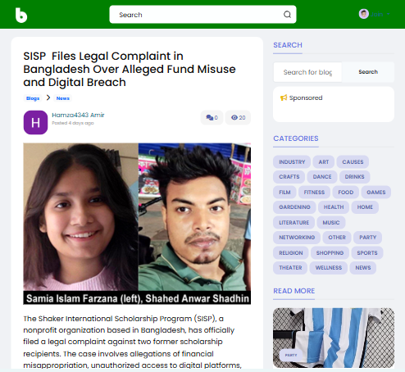This screenshot has width=405, height=372.
Task: Open the Blogs breadcrumb link
Action: (33, 98)
